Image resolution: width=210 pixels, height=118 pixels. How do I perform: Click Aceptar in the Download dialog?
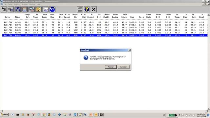[x=111, y=67]
